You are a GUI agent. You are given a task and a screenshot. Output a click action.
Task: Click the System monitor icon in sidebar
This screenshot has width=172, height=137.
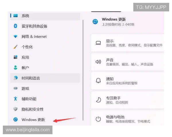[x=15, y=16]
